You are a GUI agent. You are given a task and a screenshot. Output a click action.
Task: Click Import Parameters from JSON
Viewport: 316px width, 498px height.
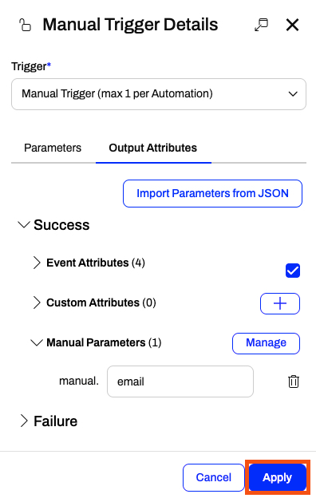[x=212, y=193]
